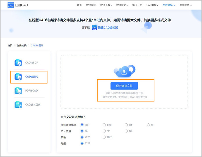Screen dimensions: 202x157
Task: Click the PDF转CAD sidebar icon
Action: click(18, 91)
